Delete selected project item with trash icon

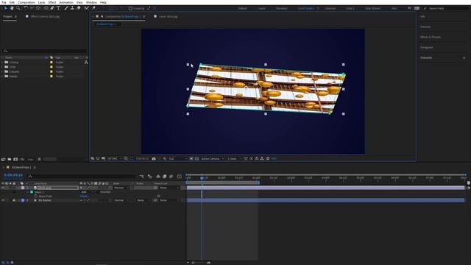pos(39,159)
